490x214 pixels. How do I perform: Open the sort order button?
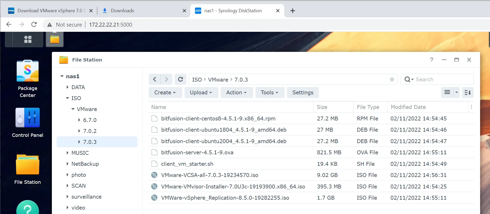[x=468, y=92]
